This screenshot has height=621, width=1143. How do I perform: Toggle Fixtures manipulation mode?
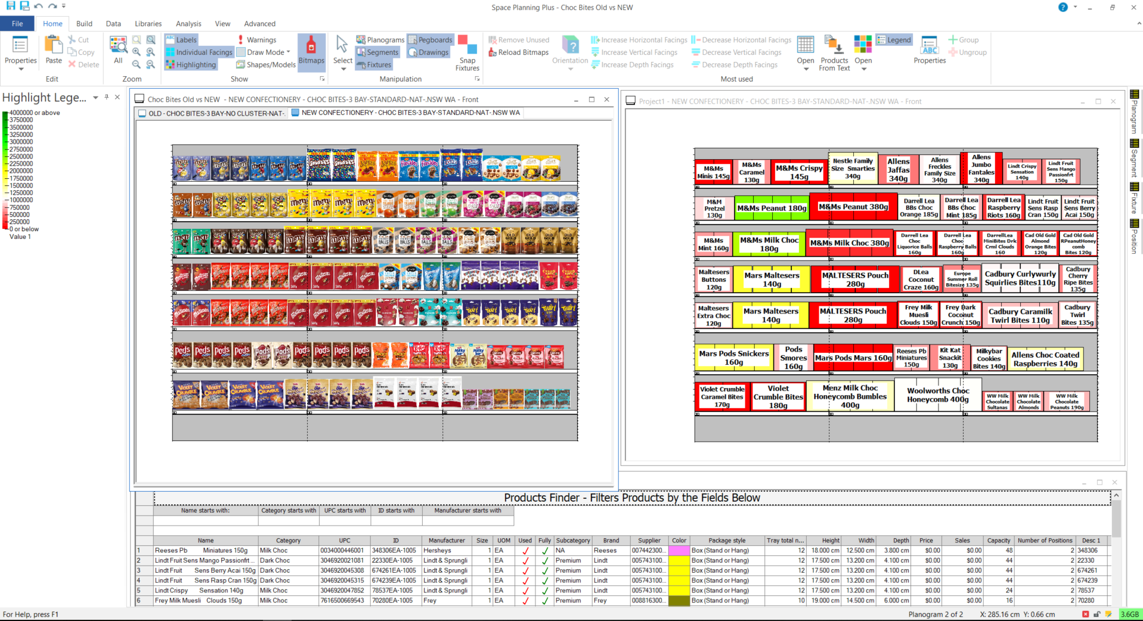tap(374, 65)
